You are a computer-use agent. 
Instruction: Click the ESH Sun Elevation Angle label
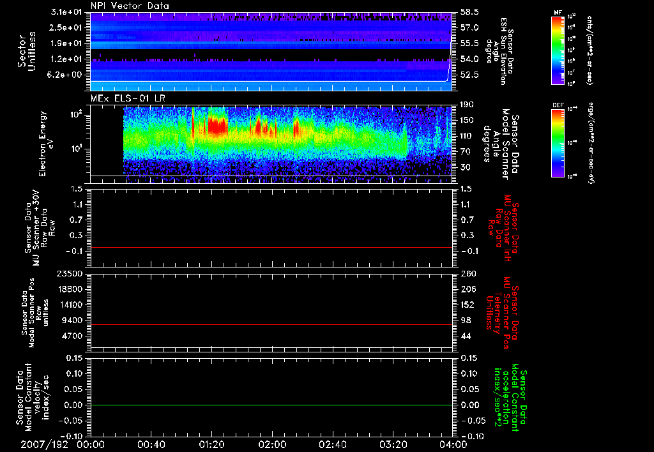coord(500,51)
